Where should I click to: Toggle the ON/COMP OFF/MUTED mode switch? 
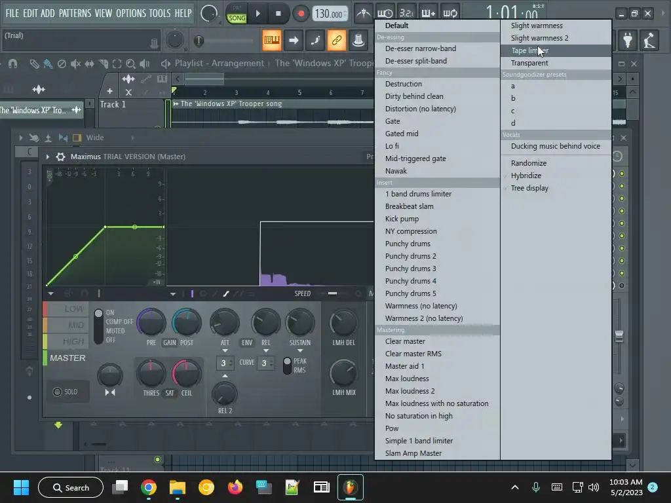click(98, 326)
